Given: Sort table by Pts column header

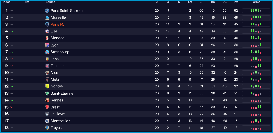Looking at the screenshot, I should [236, 2].
